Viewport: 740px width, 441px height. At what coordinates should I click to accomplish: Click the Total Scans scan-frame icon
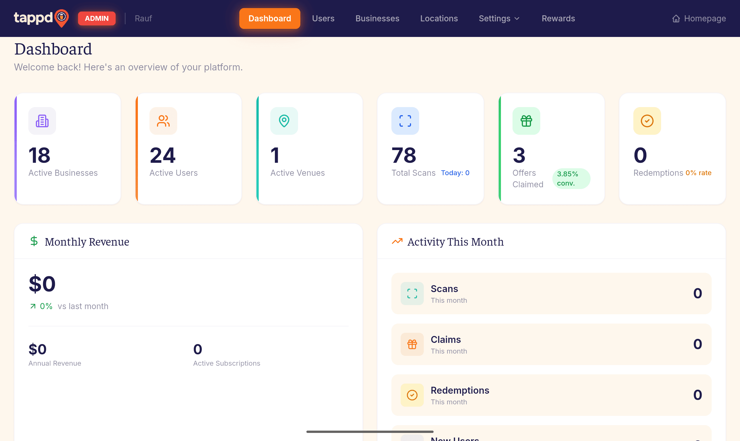click(405, 121)
